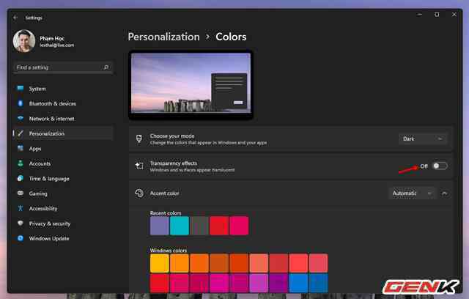Click Pham Hoc profile picture
This screenshot has width=469, height=299.
(24, 41)
